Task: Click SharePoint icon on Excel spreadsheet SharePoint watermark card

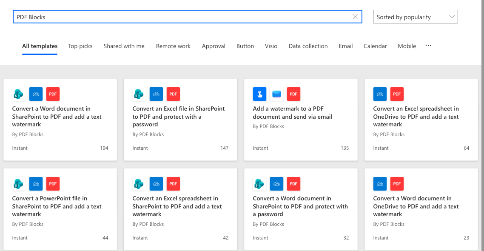Action: (139, 184)
